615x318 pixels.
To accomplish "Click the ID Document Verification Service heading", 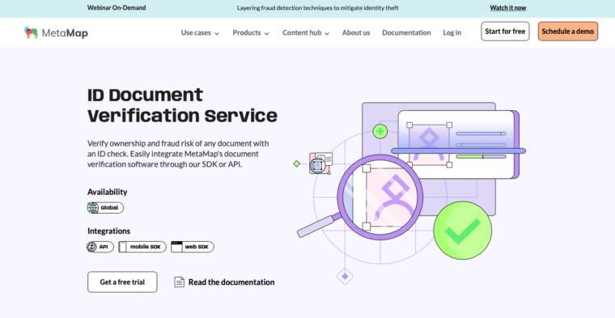I will point(182,105).
